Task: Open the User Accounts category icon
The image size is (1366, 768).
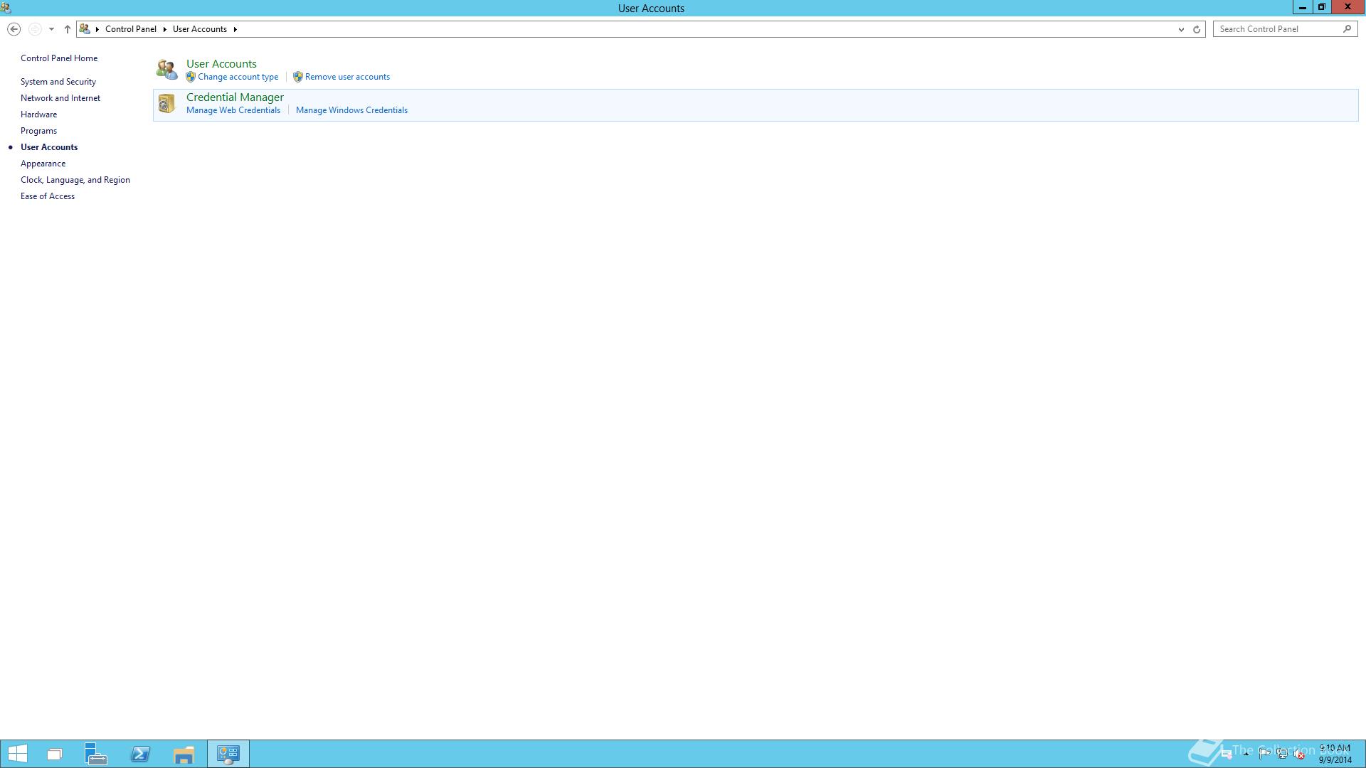Action: [167, 70]
